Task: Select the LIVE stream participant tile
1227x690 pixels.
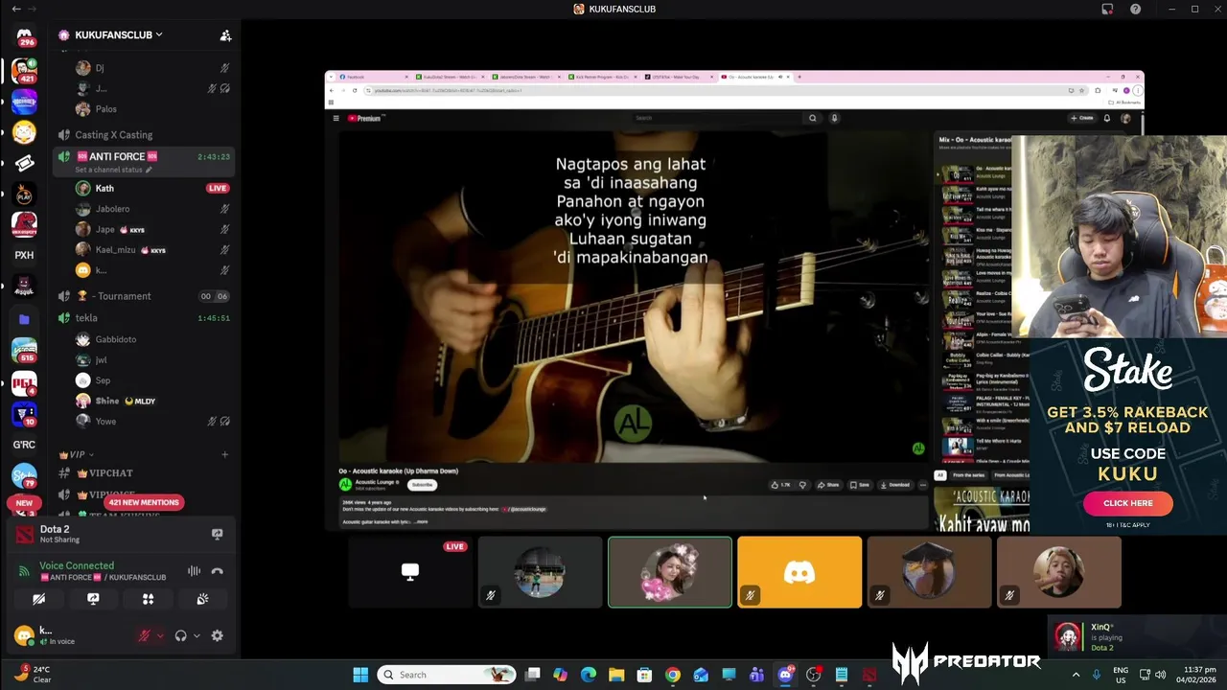Action: (410, 572)
